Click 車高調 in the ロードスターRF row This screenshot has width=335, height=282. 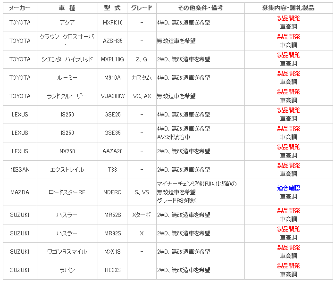click(288, 197)
